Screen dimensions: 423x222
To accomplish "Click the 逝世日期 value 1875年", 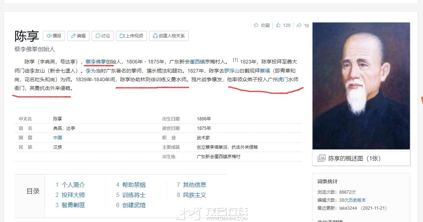I will (x=204, y=128).
